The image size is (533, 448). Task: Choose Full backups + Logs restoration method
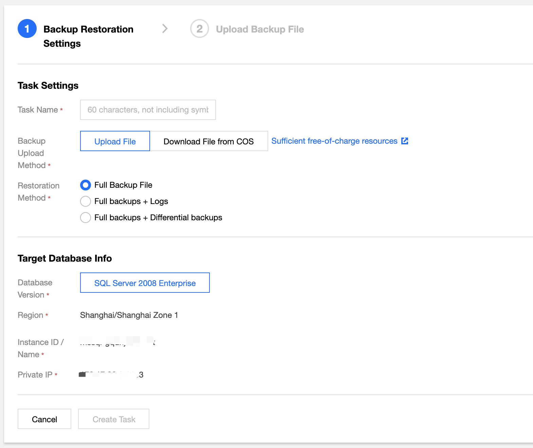tap(86, 201)
